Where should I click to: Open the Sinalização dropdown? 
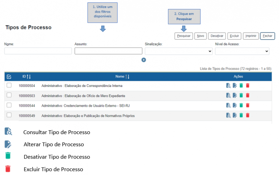pos(179,51)
